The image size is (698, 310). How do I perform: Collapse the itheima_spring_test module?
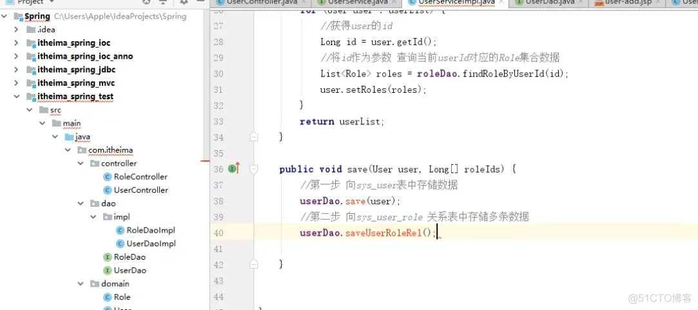[x=17, y=97]
